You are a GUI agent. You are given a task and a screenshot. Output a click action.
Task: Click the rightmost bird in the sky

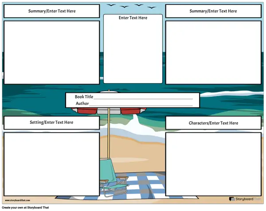click(153, 8)
